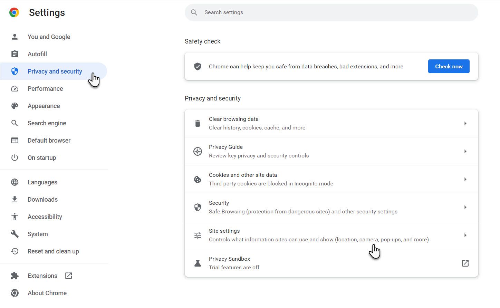Open the Privacy Sandbox external link
The height and width of the screenshot is (308, 500).
465,263
